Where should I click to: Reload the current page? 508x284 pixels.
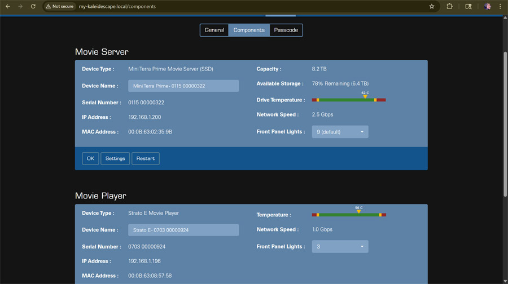coord(33,6)
